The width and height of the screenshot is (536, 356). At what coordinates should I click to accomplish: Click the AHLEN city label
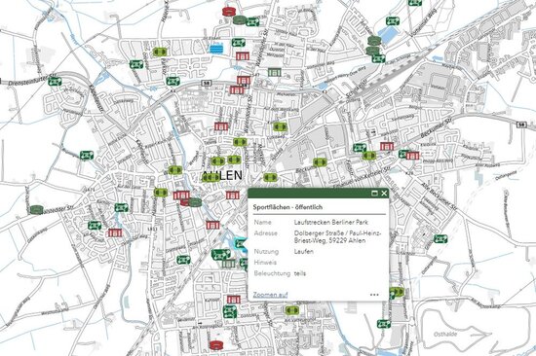coord(222,175)
